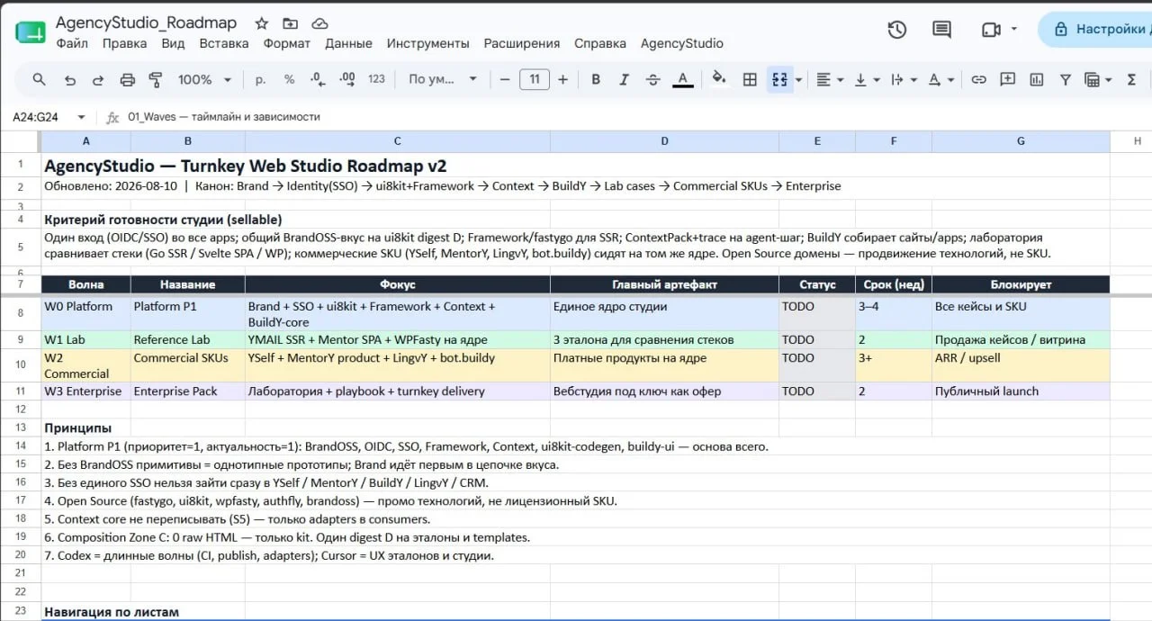Toggle italic formatting
1152x621 pixels.
tap(624, 79)
